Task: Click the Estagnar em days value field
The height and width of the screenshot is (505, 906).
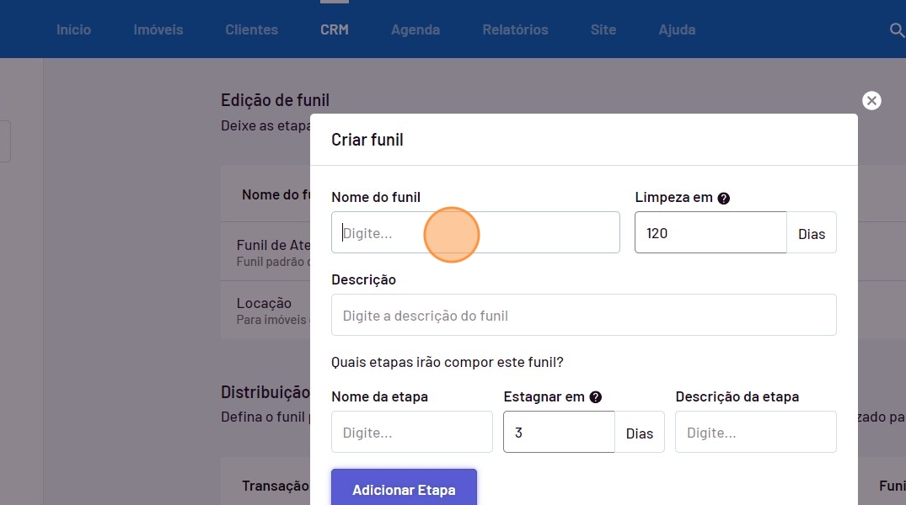Action: click(x=558, y=433)
